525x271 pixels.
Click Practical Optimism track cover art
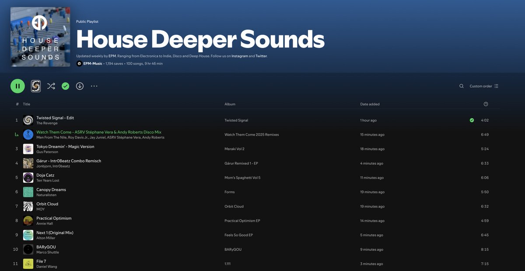point(28,221)
